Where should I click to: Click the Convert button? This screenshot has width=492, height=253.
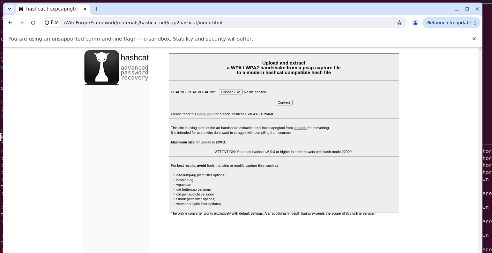click(x=284, y=103)
